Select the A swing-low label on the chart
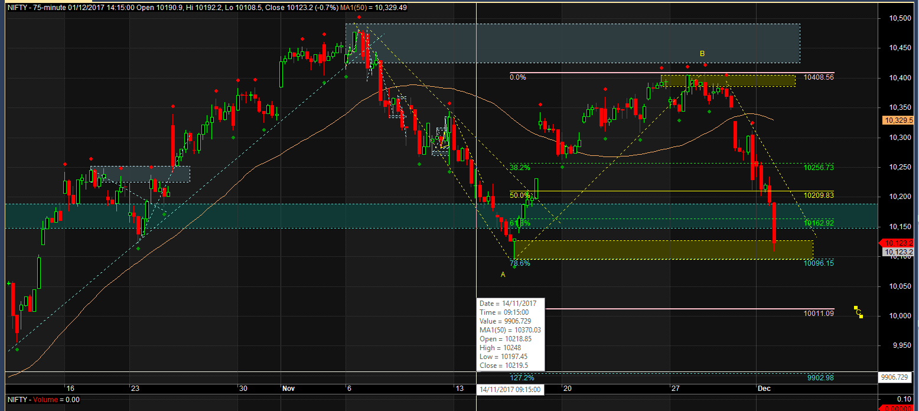The image size is (919, 411). pos(503,274)
